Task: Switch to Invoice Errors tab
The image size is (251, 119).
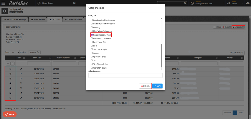Action: (38, 19)
